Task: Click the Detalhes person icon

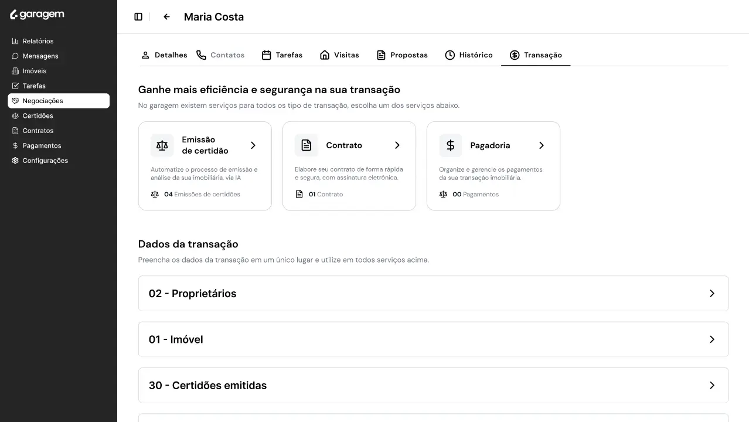Action: [x=145, y=55]
